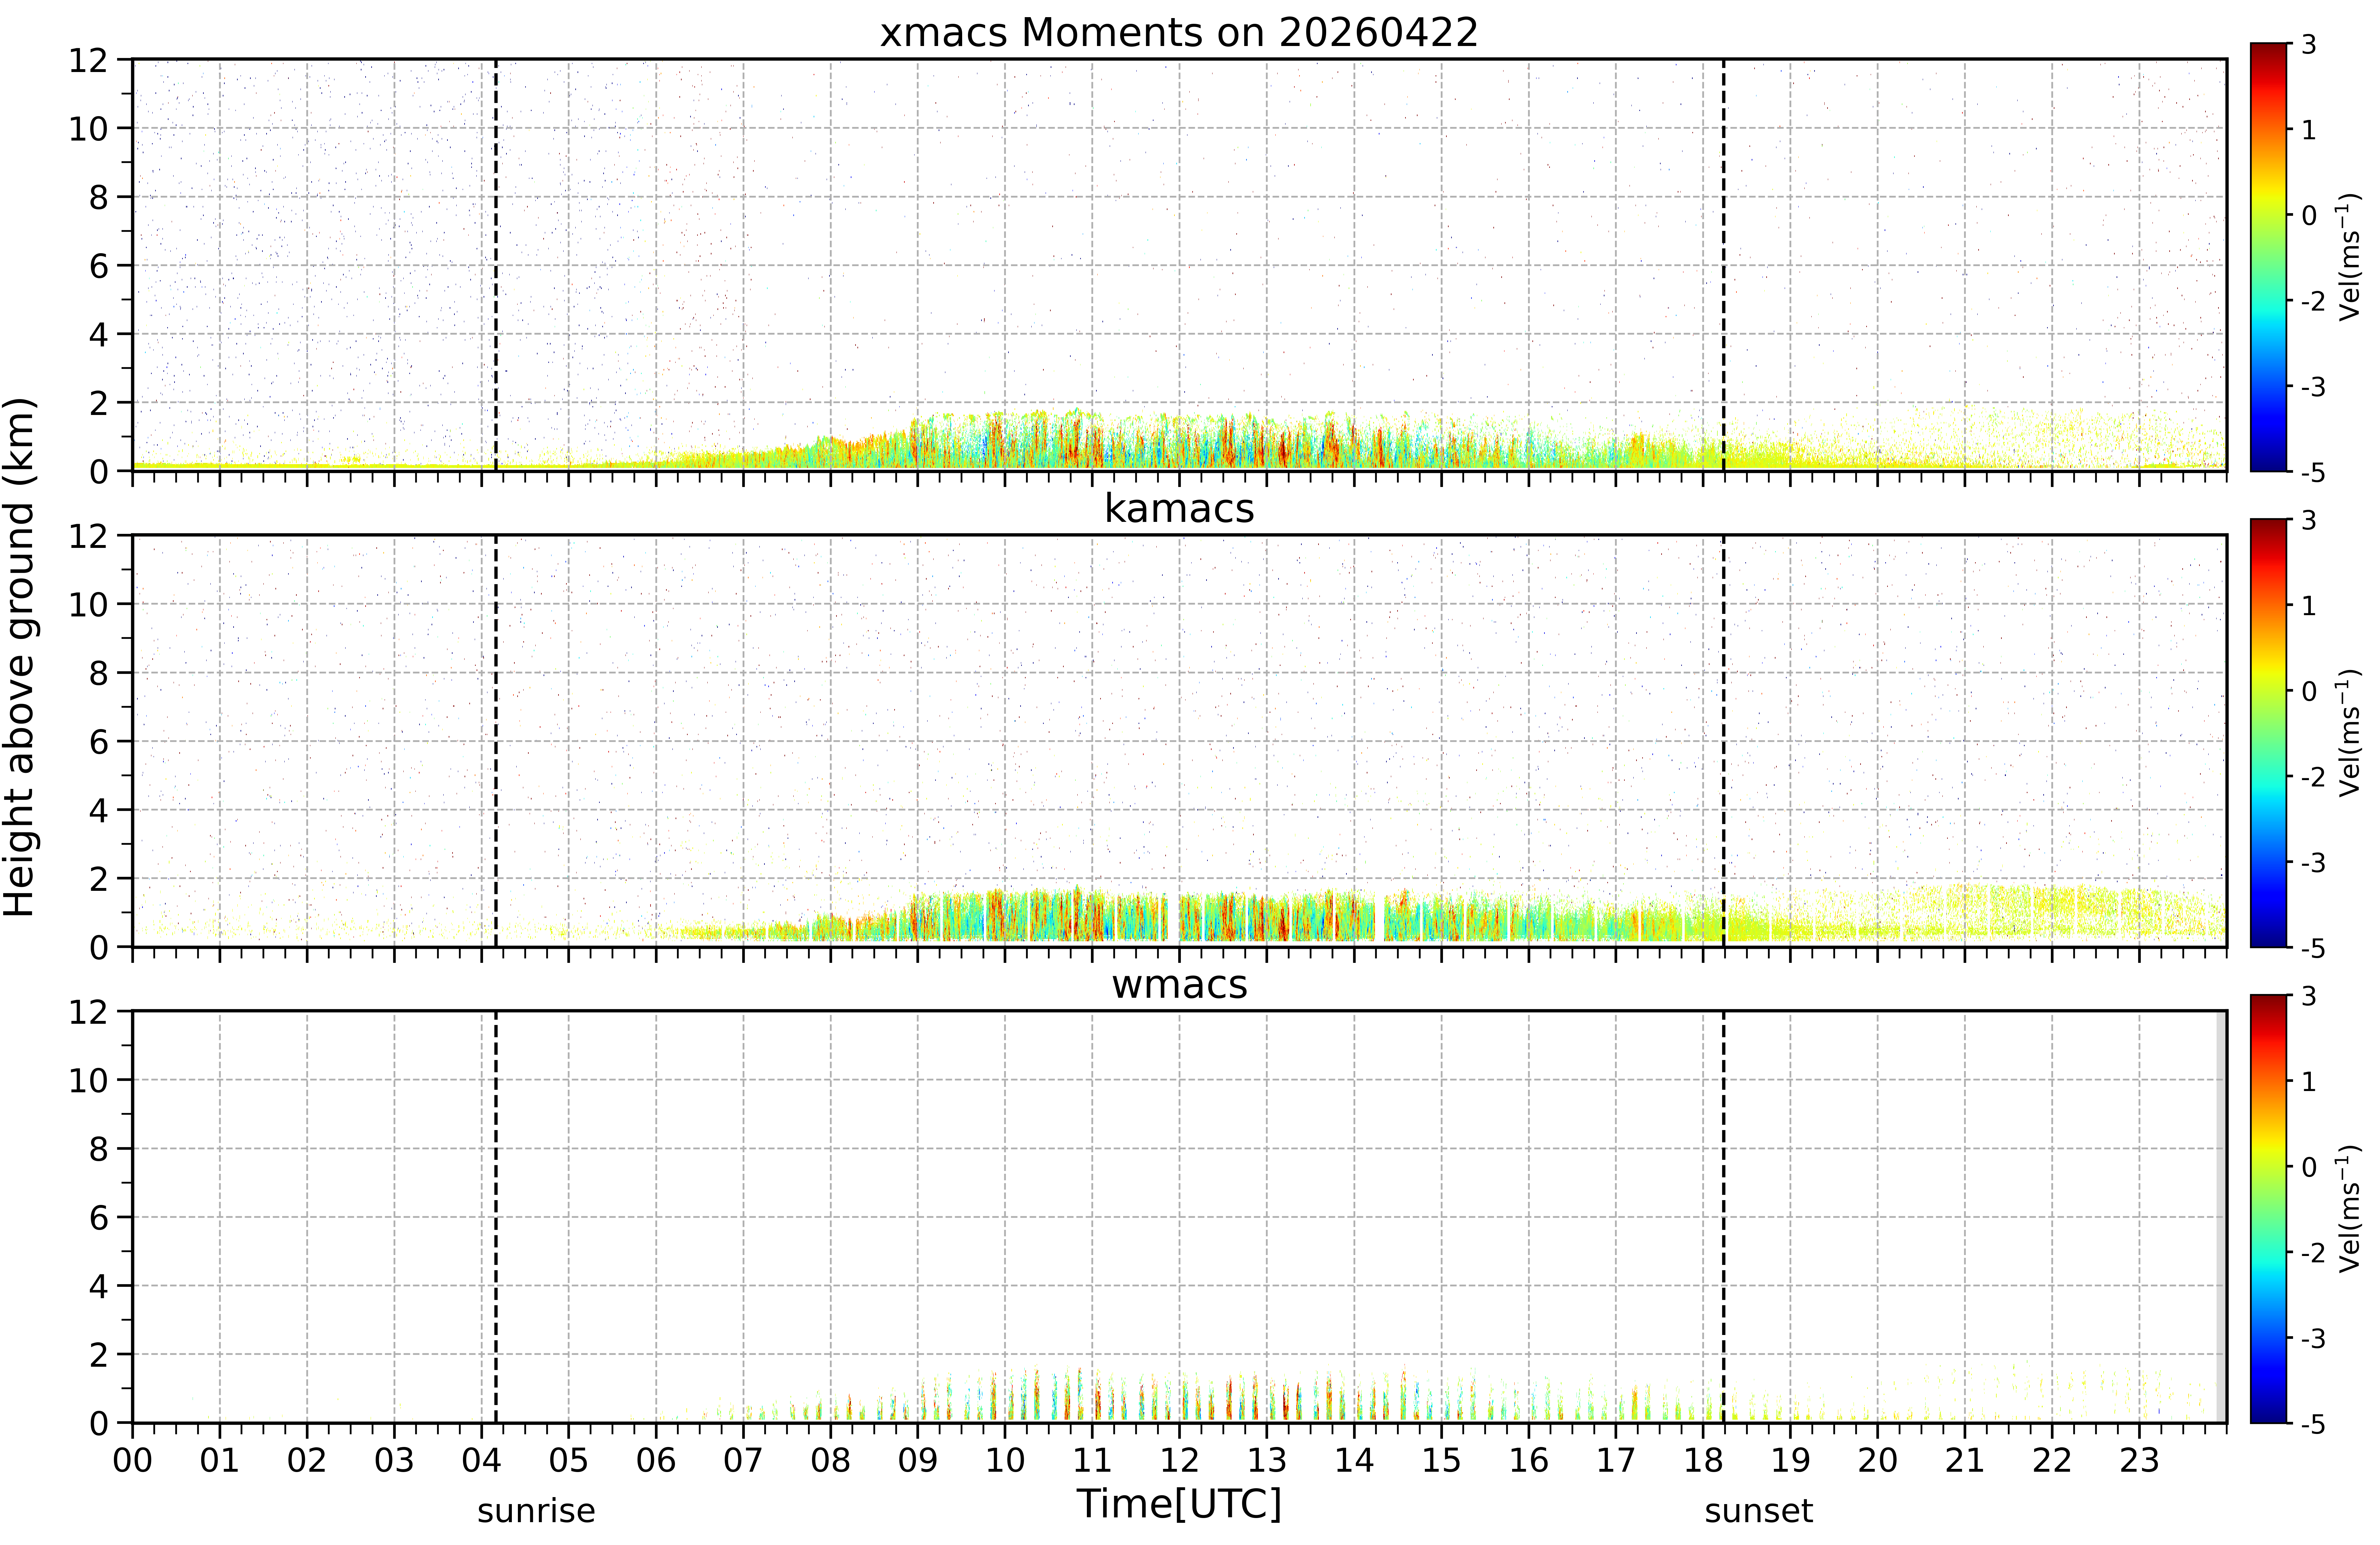Image resolution: width=2380 pixels, height=1545 pixels.
Task: Click the '06' hour tick label
Action: [x=656, y=1461]
